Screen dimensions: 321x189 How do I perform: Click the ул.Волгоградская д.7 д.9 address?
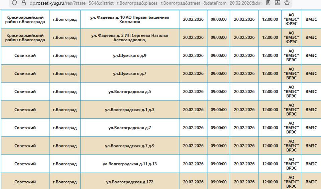click(x=129, y=146)
